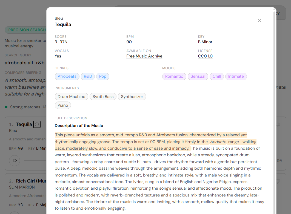
Task: Play the Tequila track in results list
Action: [15, 160]
